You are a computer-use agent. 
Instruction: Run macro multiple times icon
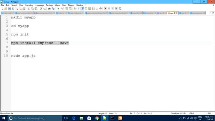[x=116, y=9]
